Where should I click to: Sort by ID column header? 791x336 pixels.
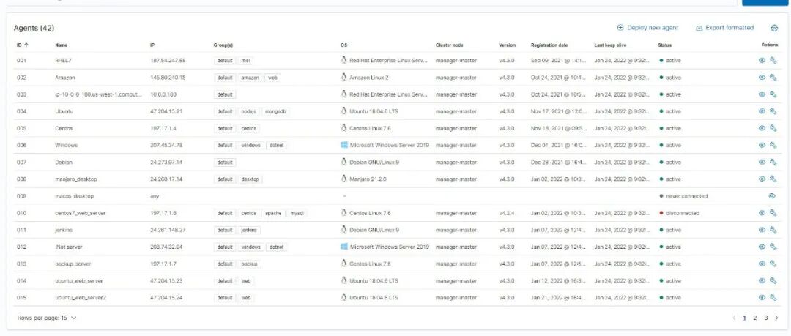[x=23, y=45]
